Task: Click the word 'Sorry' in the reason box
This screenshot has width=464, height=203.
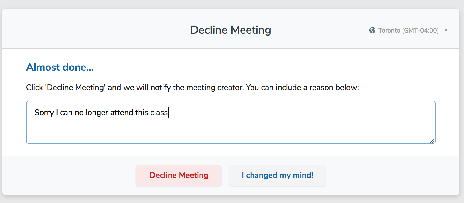Action: (44, 113)
